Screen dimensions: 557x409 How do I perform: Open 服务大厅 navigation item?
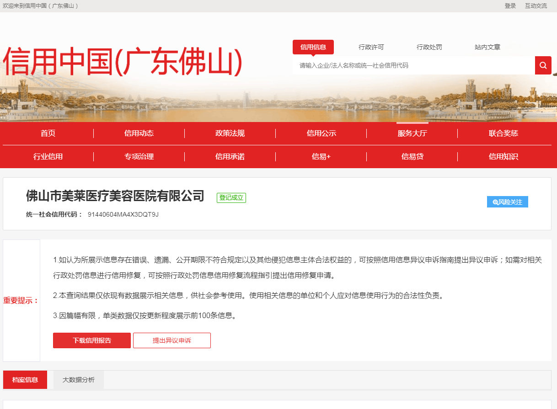click(412, 133)
